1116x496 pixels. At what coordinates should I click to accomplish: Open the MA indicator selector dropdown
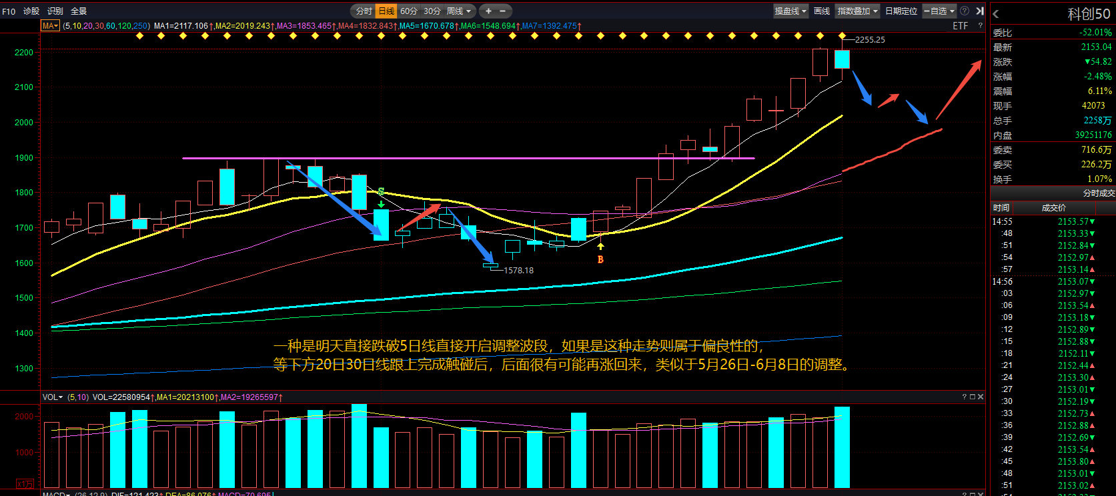(x=50, y=25)
